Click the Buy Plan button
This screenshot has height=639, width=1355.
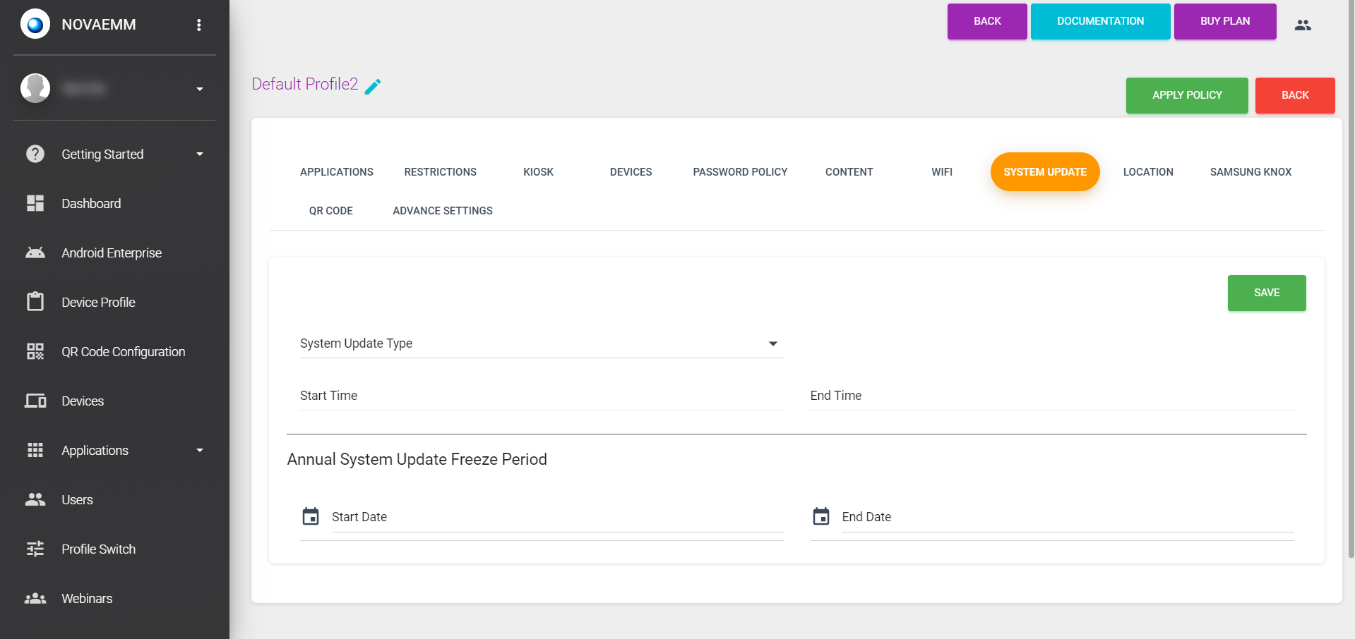[1225, 21]
